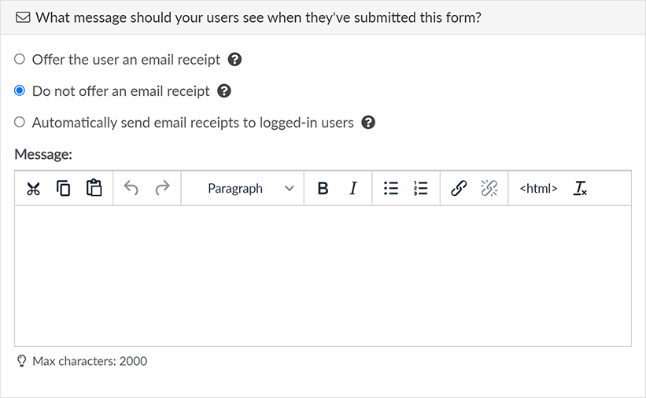This screenshot has width=646, height=398.
Task: Choose automatically send receipts to logged-in users
Action: 20,123
